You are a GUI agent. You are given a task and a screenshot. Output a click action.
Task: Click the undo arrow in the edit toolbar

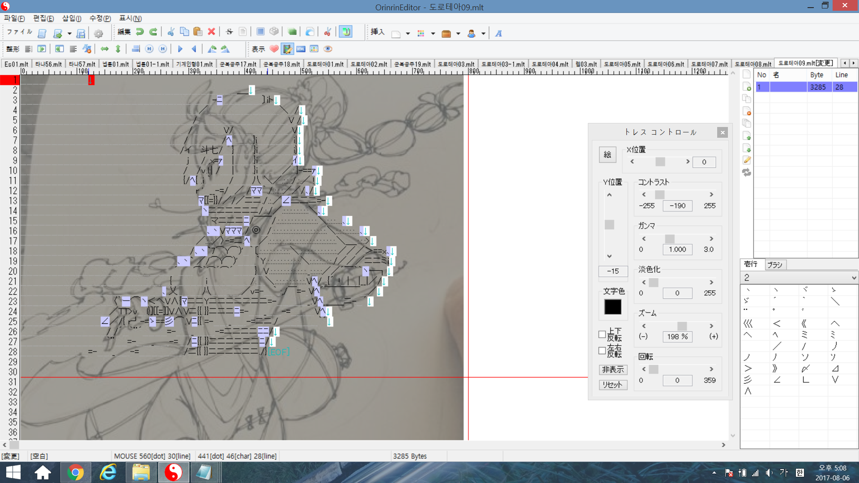pyautogui.click(x=140, y=32)
